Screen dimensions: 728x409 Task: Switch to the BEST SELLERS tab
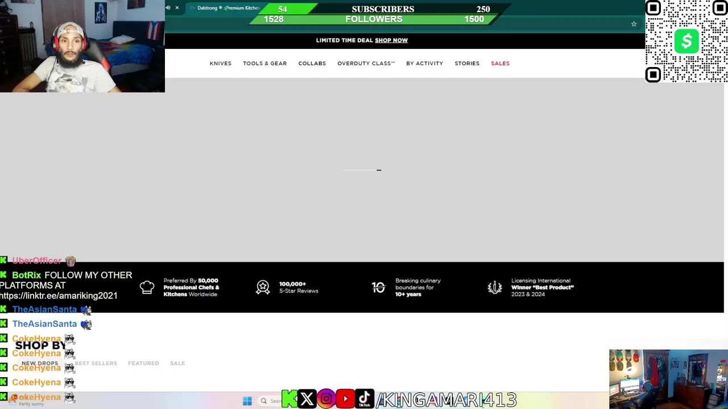point(96,364)
